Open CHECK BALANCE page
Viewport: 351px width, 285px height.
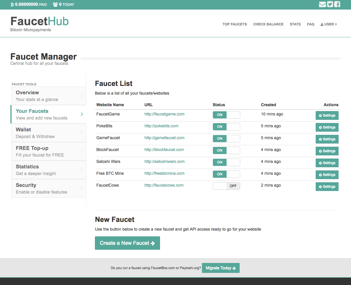point(268,24)
